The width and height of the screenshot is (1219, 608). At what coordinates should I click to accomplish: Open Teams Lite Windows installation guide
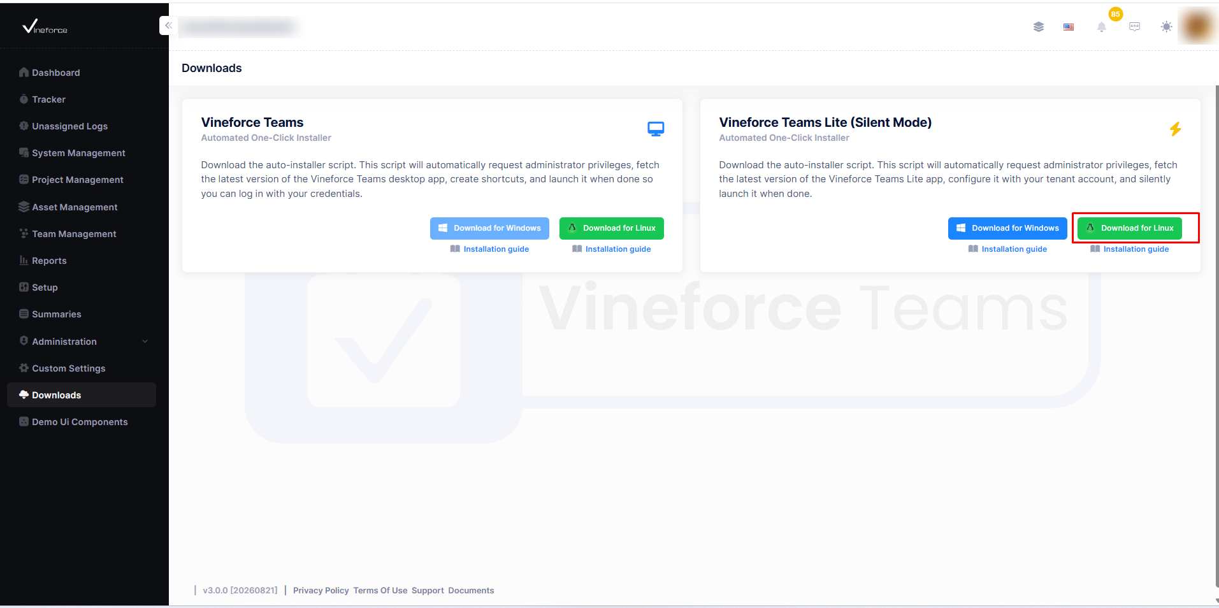click(1007, 249)
